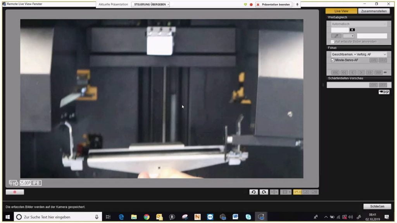397x223 pixels.
Task: Open the Steuerung übergeben dropdown
Action: click(150, 5)
